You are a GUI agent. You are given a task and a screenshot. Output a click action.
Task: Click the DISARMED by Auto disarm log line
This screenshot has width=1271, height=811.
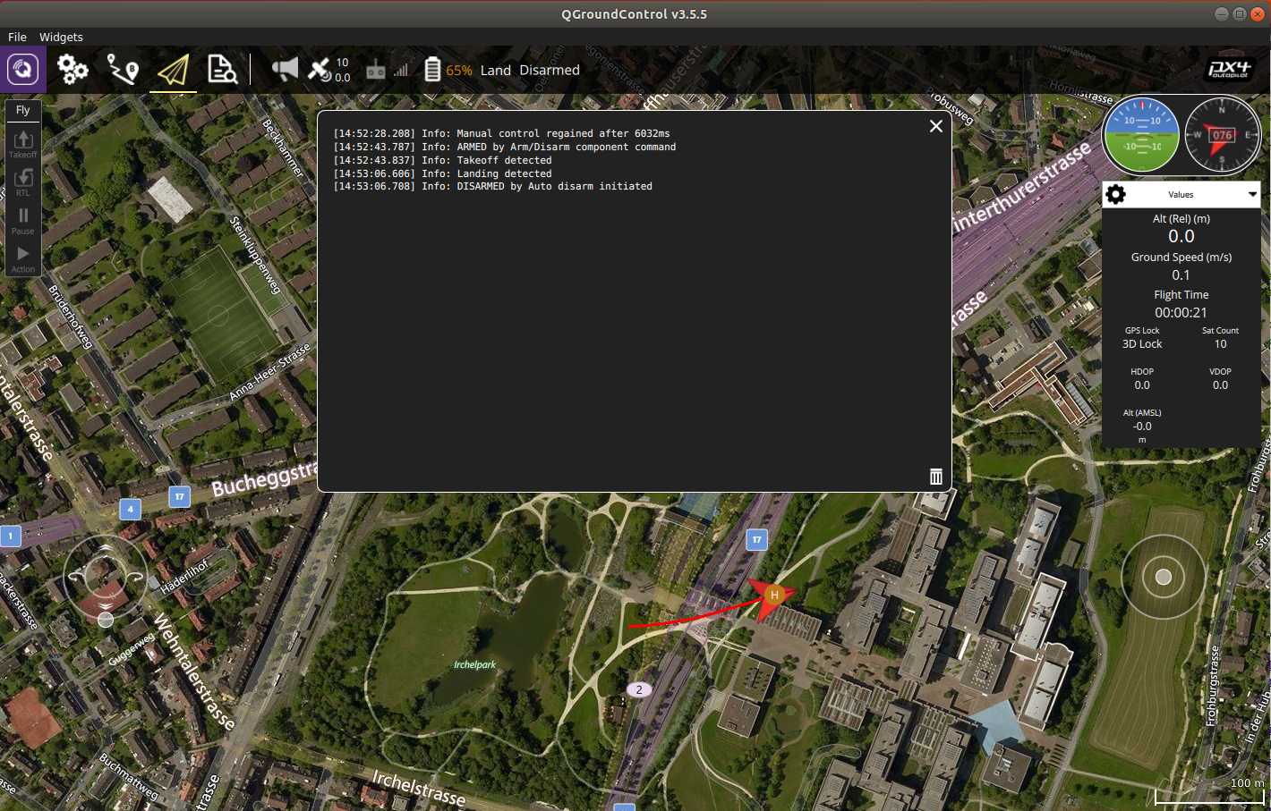coord(493,187)
